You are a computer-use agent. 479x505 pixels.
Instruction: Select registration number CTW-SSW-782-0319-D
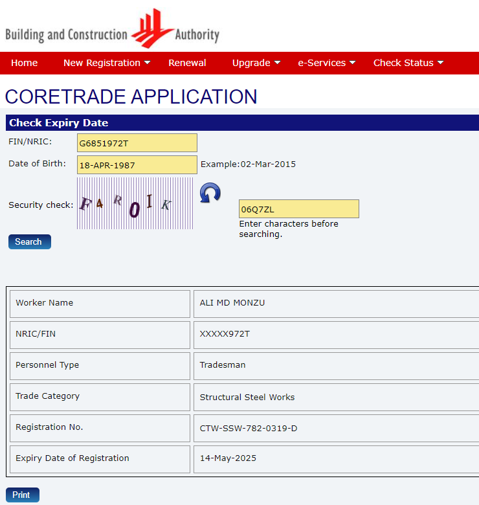[249, 428]
